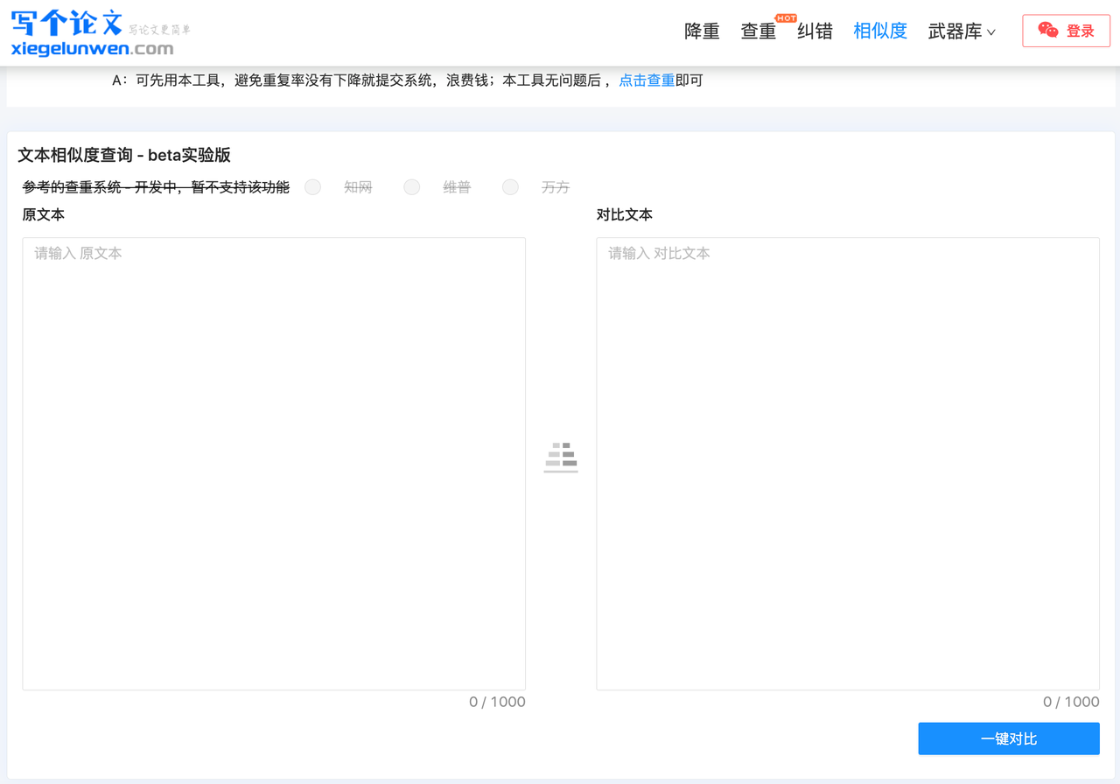Open the 降重 menu item
The image size is (1120, 784).
point(701,31)
